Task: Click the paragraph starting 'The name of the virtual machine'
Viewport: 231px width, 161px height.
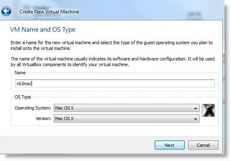Action: (112, 62)
